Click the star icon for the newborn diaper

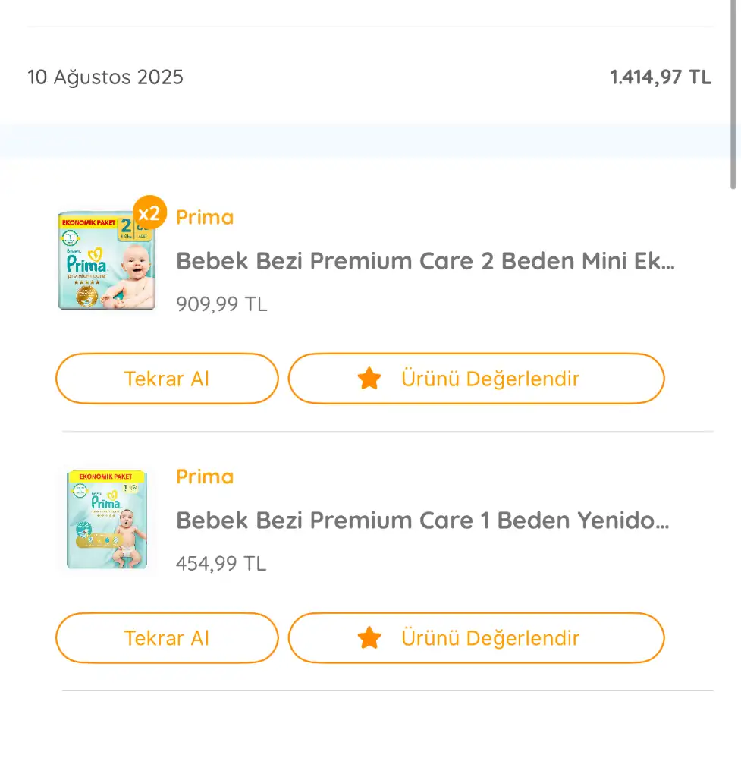tap(369, 637)
